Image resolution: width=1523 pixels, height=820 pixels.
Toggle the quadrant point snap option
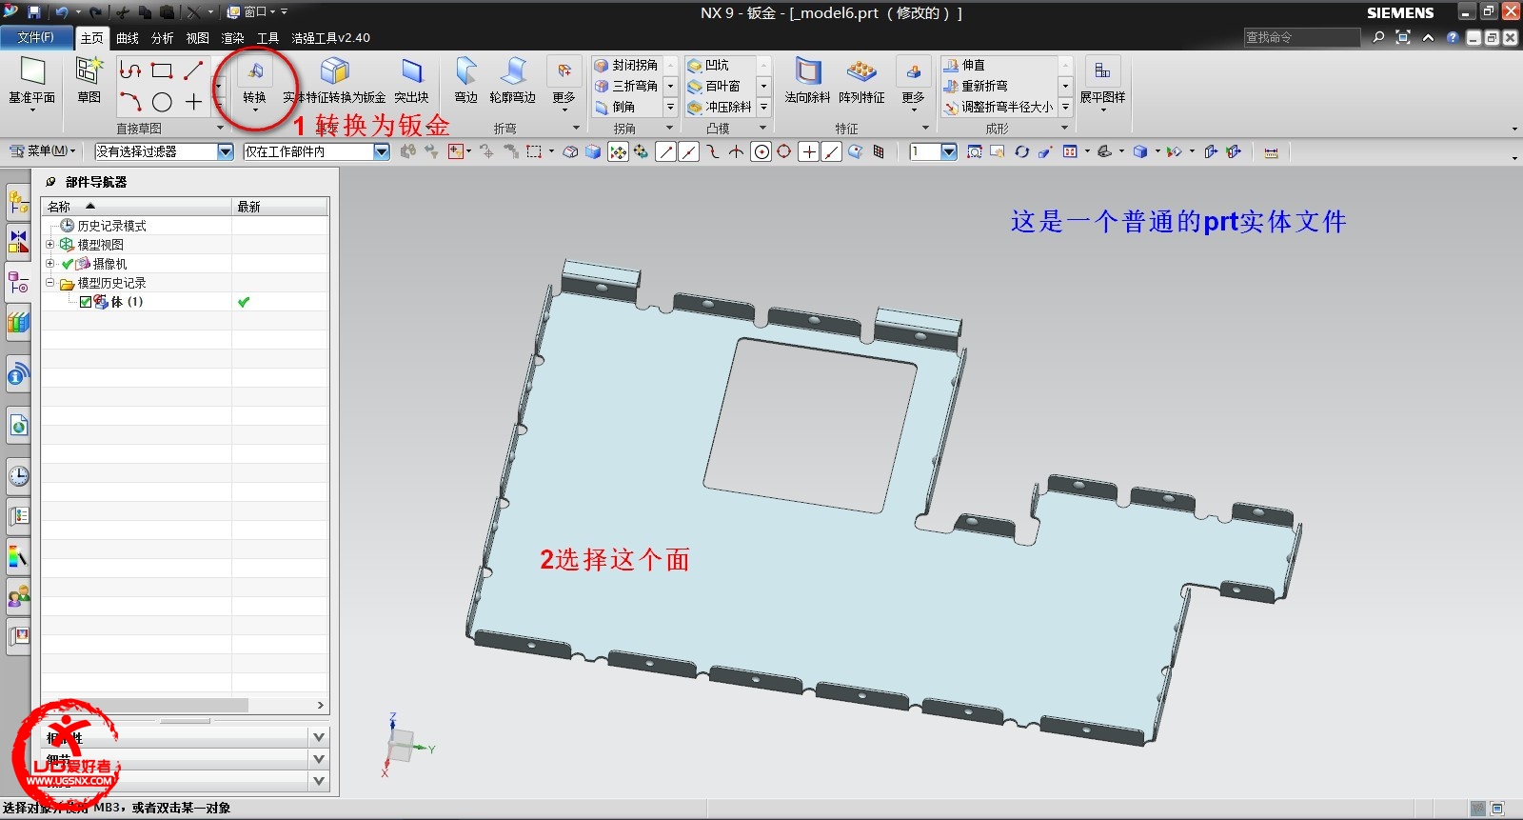(x=784, y=151)
